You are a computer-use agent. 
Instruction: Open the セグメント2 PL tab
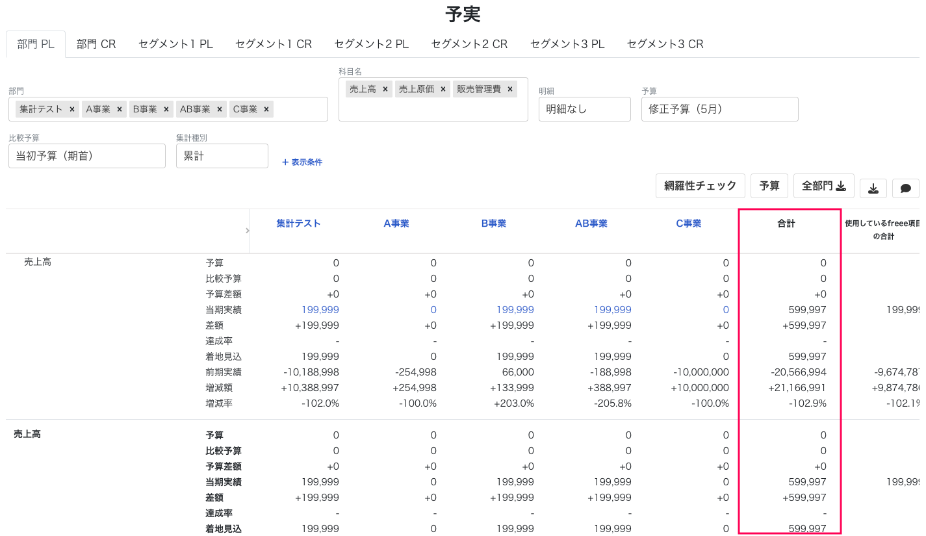pyautogui.click(x=372, y=44)
